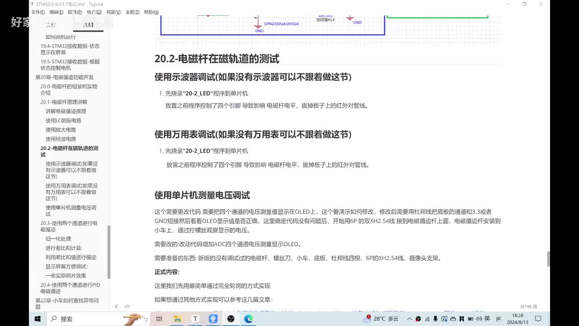
Task: Open Typora from the taskbar
Action: coord(195,319)
